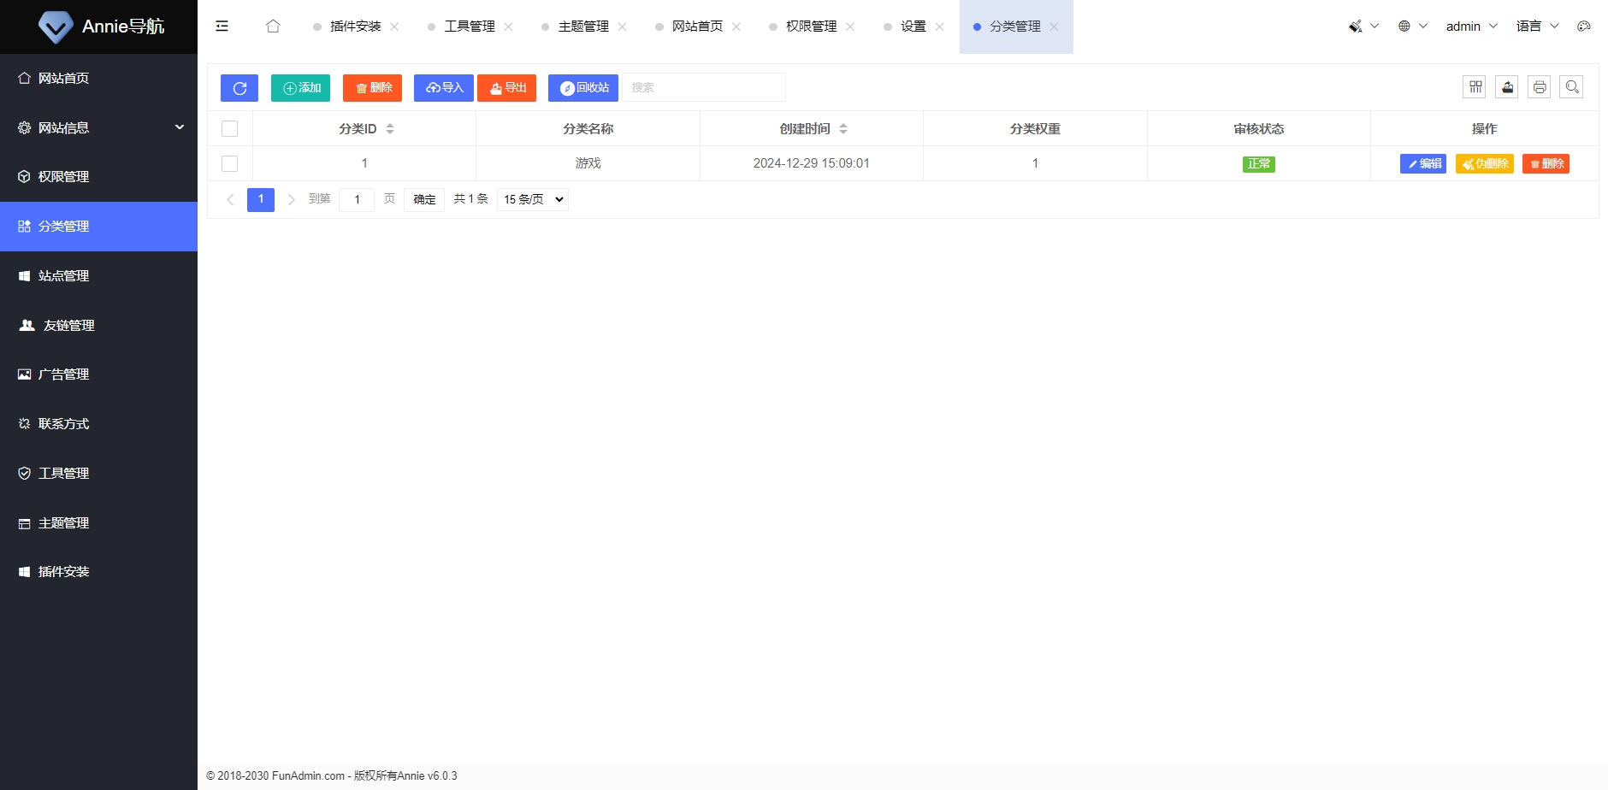This screenshot has width=1608, height=790.
Task: Click the theme palette icon in the header
Action: [1583, 26]
